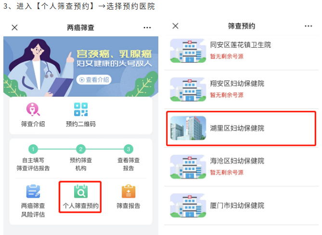Select 翔安区妇幼保健院 hospital entry
The height and width of the screenshot is (235, 322).
point(241,90)
